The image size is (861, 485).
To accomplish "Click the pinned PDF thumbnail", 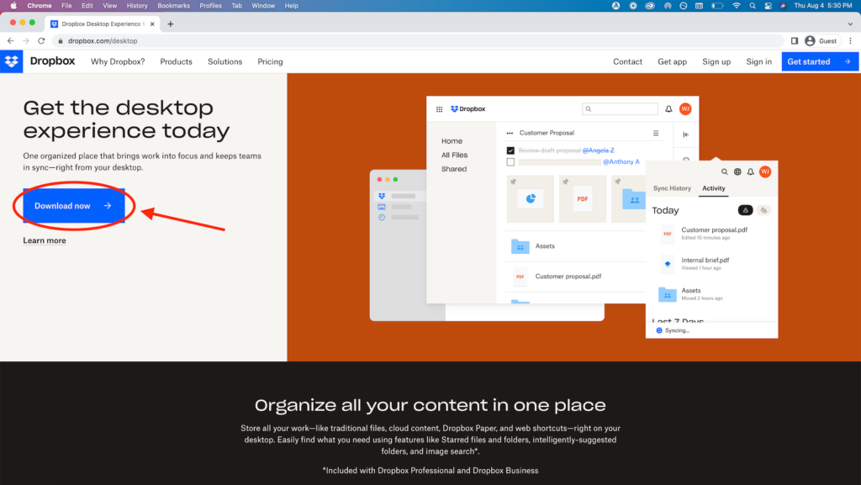I will pyautogui.click(x=583, y=198).
